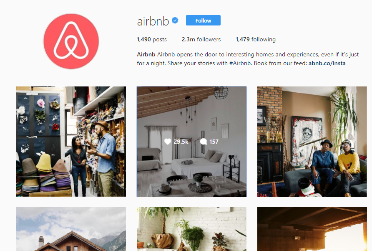Image resolution: width=372 pixels, height=251 pixels.
Task: Click the Airbnb logo profile picture
Action: (x=71, y=41)
